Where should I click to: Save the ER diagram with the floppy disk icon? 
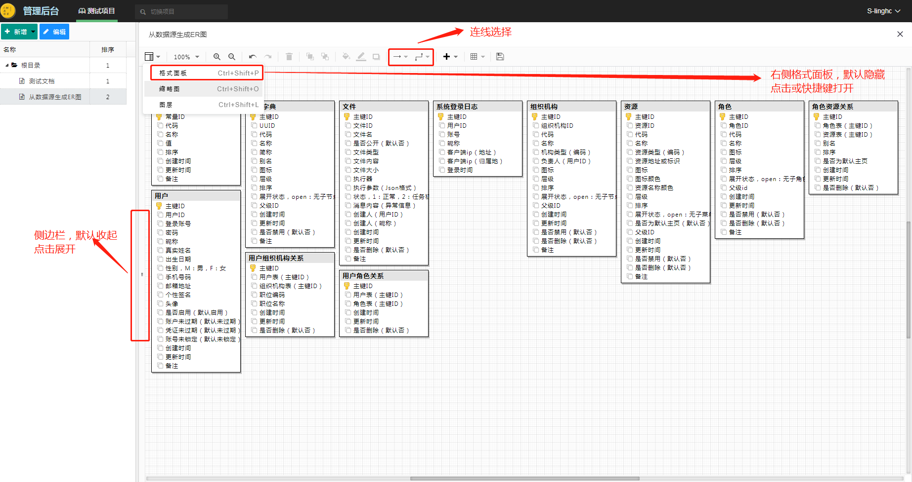pos(500,57)
